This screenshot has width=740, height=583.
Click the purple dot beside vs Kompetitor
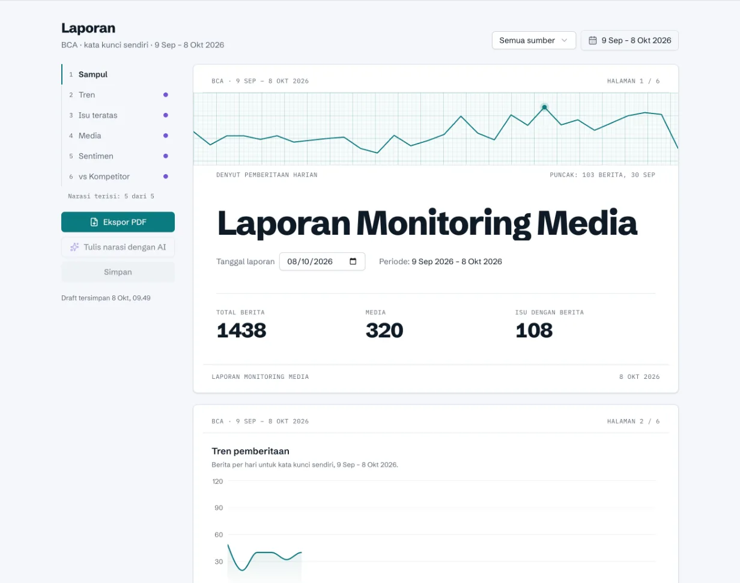(x=166, y=177)
